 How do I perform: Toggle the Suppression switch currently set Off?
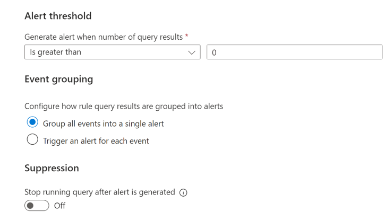pyautogui.click(x=37, y=205)
